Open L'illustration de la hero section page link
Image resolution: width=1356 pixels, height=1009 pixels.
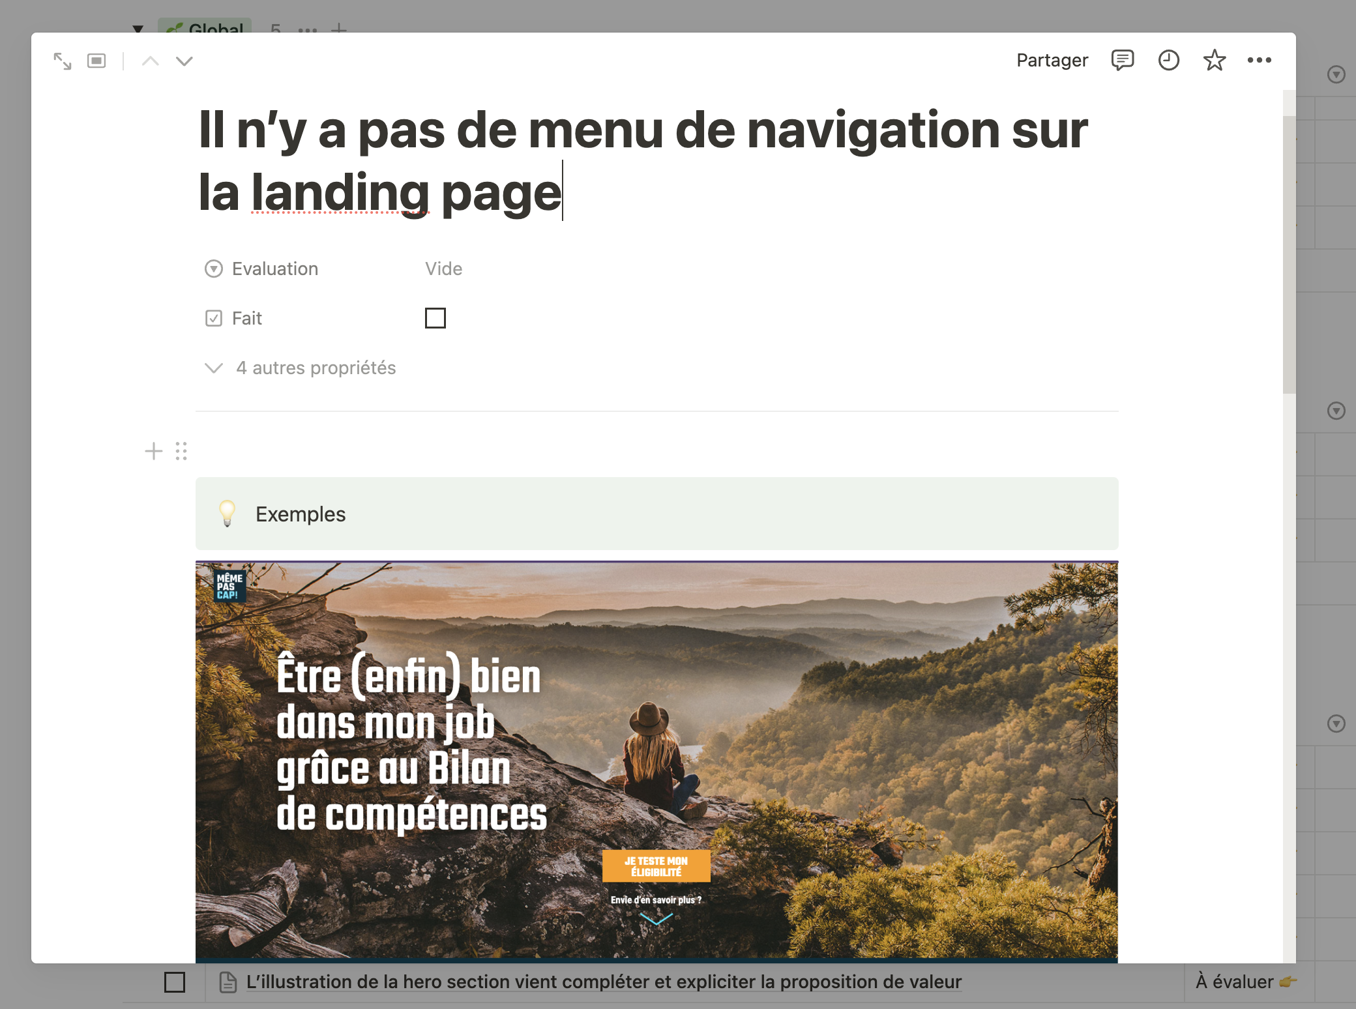click(x=604, y=982)
